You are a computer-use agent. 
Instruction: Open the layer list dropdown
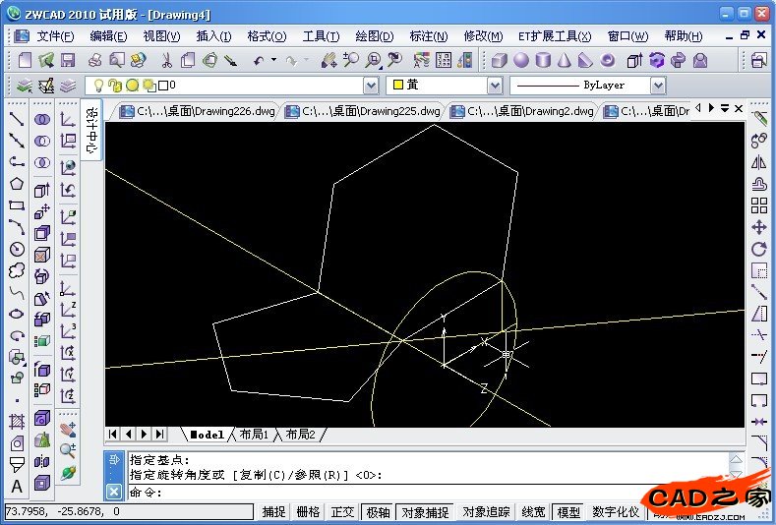371,87
